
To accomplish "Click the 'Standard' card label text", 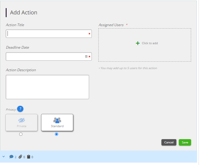I will [x=57, y=126].
